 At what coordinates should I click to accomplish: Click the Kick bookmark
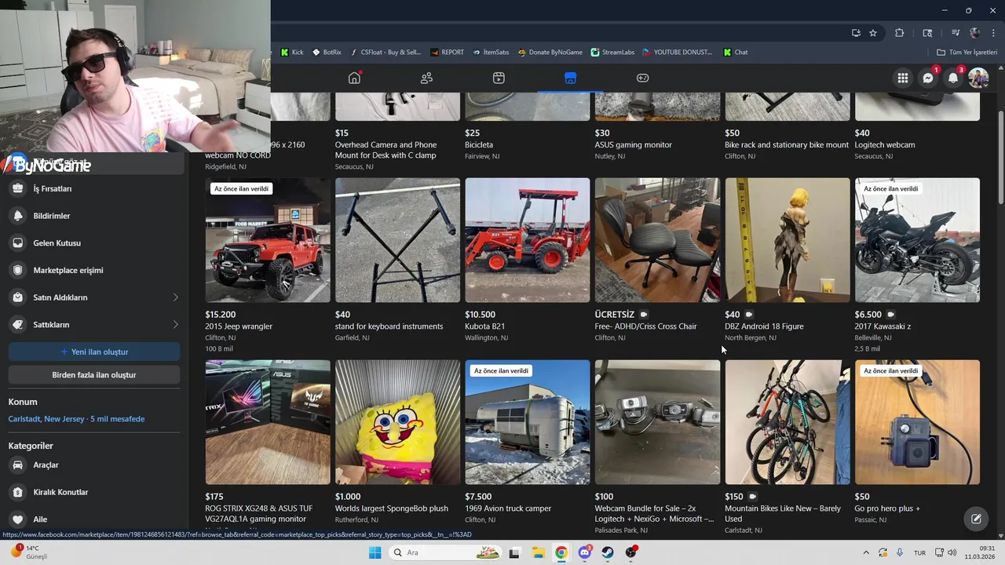291,53
